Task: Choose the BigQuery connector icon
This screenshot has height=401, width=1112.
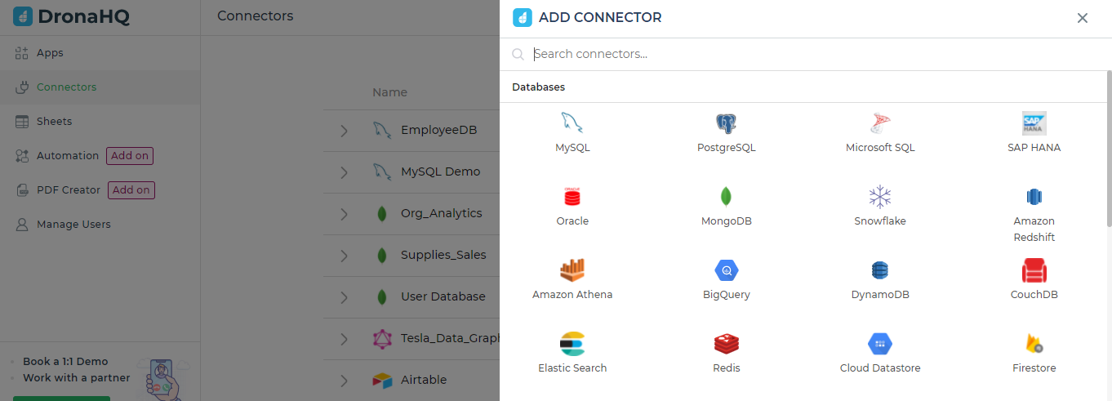Action: 726,270
